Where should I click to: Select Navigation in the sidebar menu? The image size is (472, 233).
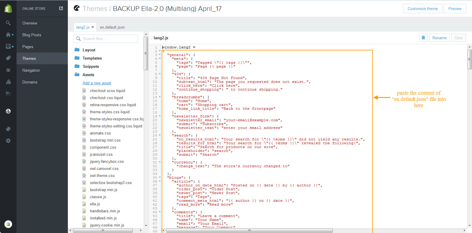point(31,70)
